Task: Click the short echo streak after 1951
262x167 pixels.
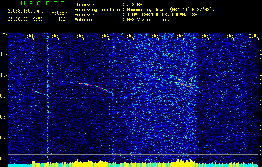Action: pyautogui.click(x=39, y=93)
